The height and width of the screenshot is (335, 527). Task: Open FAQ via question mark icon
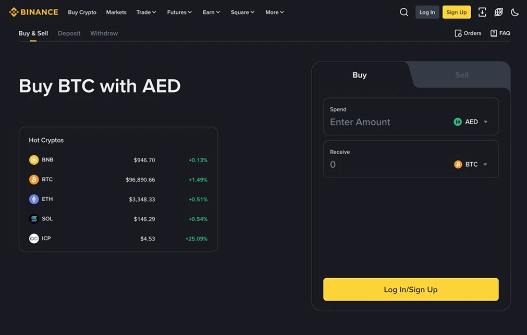(x=493, y=33)
